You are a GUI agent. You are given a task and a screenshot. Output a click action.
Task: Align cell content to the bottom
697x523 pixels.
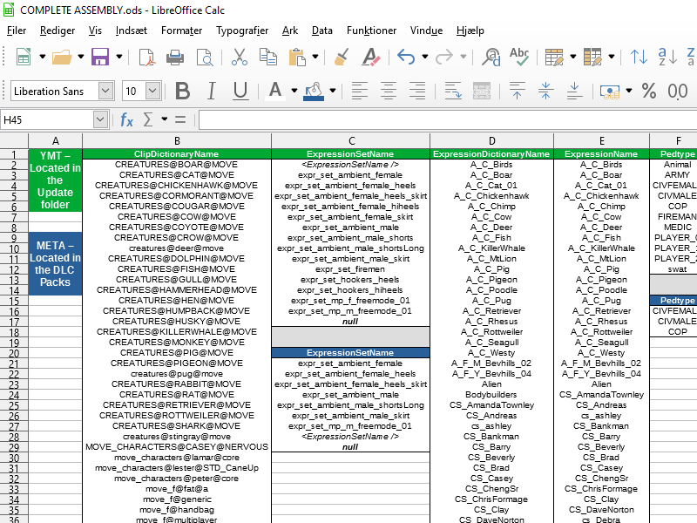(574, 91)
